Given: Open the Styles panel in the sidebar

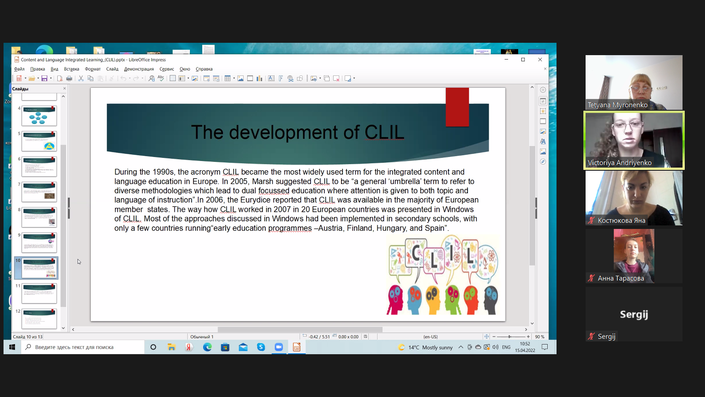Looking at the screenshot, I should [x=543, y=142].
